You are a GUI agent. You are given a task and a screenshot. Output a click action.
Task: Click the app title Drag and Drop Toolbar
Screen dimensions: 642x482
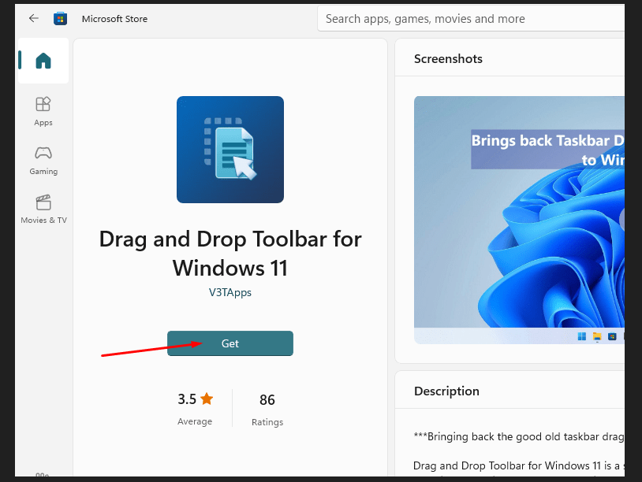pos(230,253)
